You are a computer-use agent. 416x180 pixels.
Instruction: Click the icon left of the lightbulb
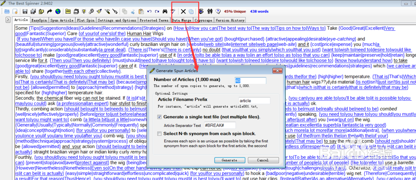pyautogui.click(x=76, y=11)
